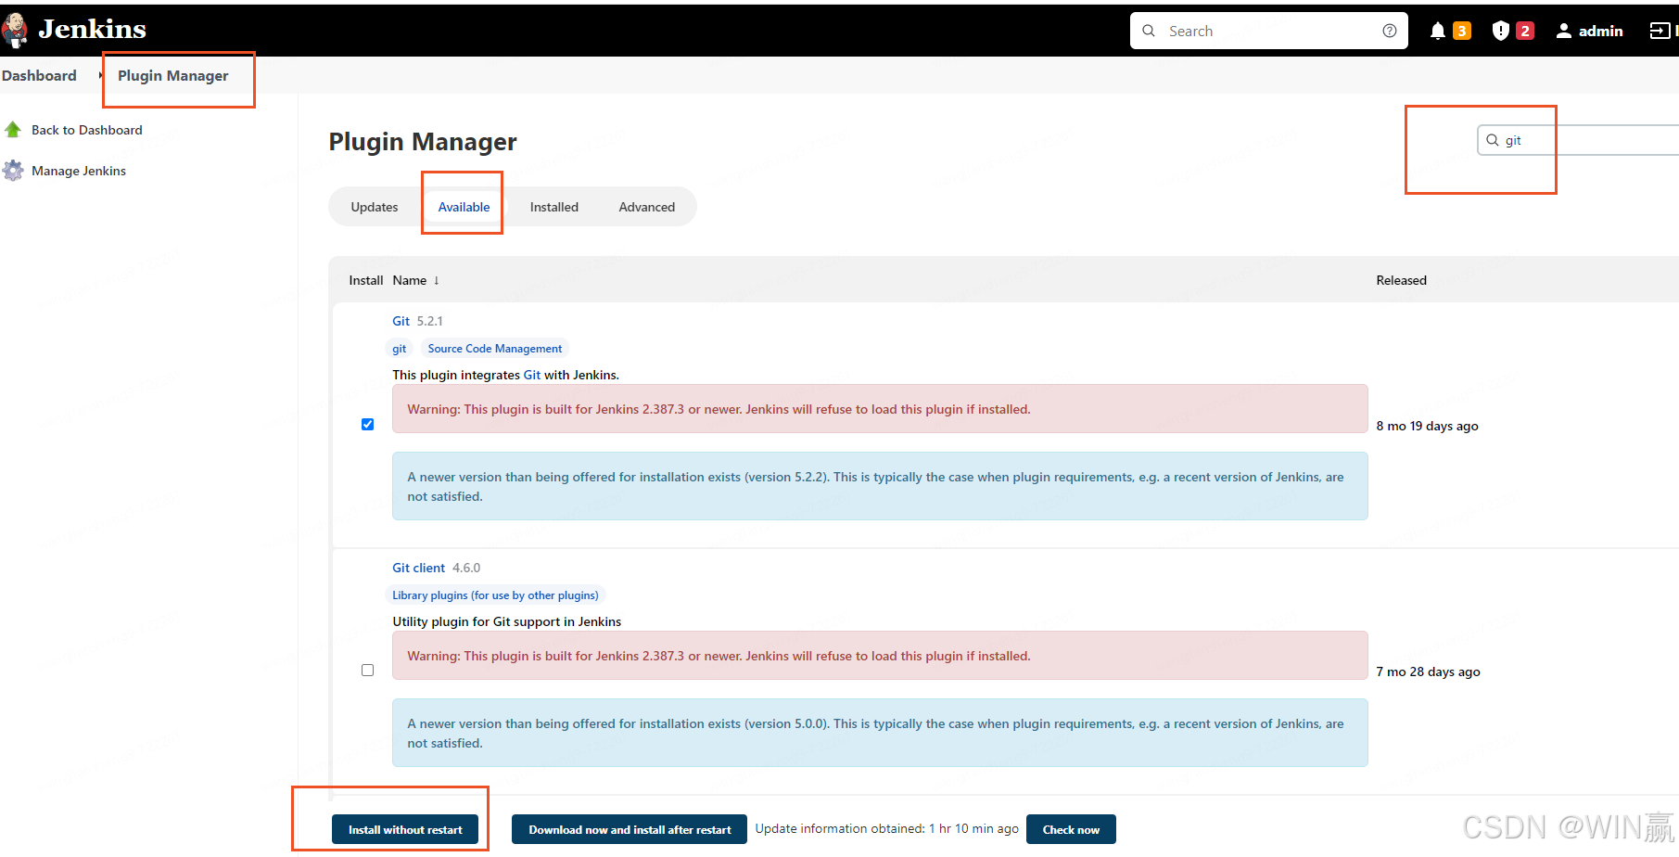Open the Git plugin name link
Screen dimensions: 1679x857
click(401, 321)
